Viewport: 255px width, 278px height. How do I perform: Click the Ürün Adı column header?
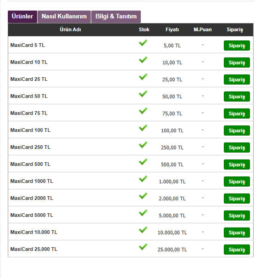pyautogui.click(x=70, y=29)
